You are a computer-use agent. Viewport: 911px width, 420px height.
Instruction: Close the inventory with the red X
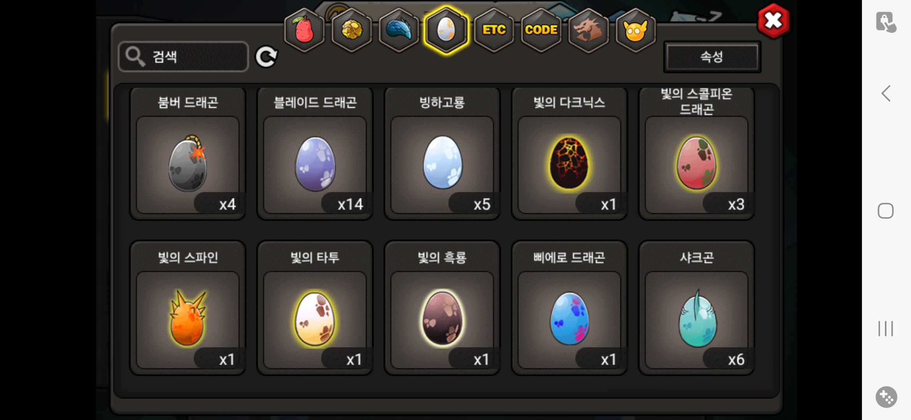tap(774, 21)
